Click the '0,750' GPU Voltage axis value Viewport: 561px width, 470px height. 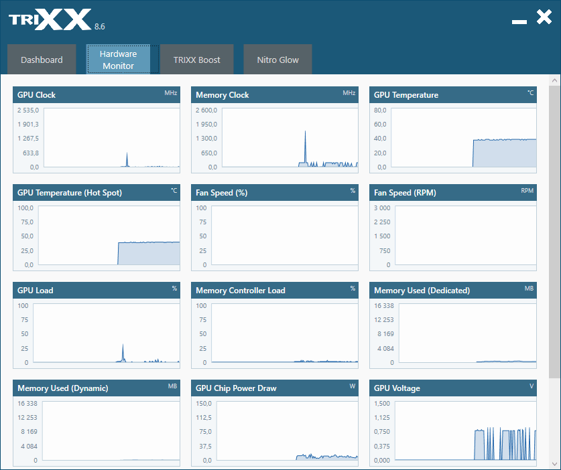(382, 431)
